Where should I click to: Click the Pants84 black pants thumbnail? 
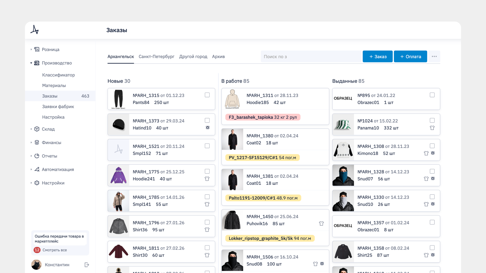pyautogui.click(x=118, y=99)
